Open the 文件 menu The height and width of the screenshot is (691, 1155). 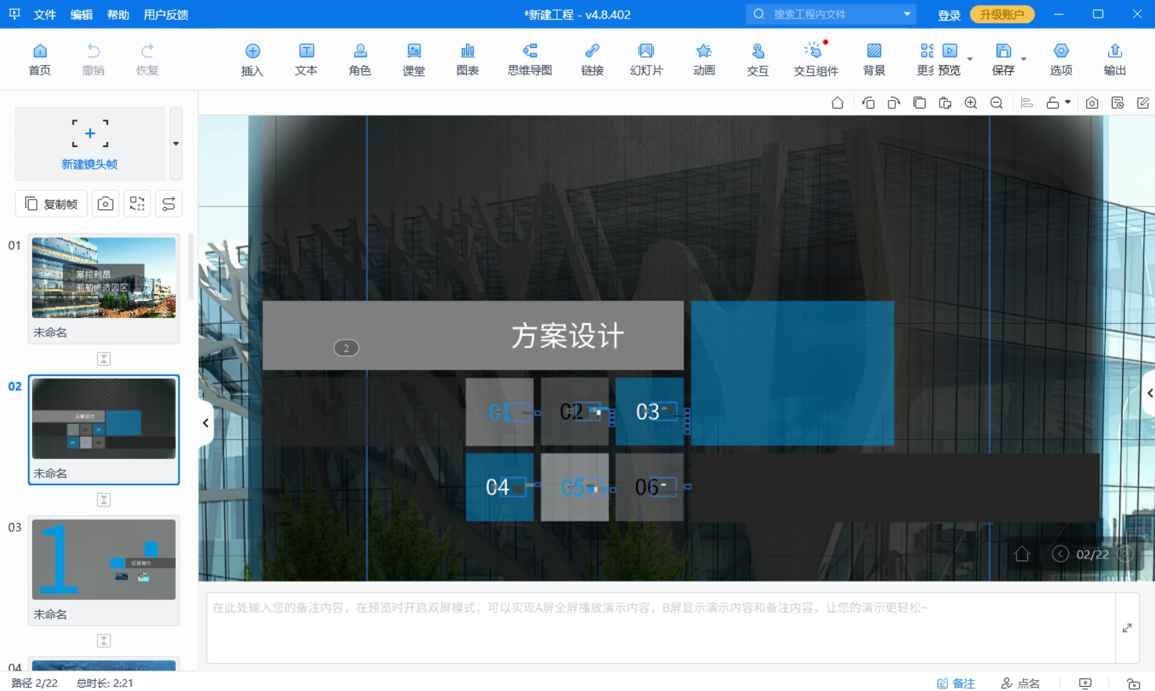tap(44, 14)
